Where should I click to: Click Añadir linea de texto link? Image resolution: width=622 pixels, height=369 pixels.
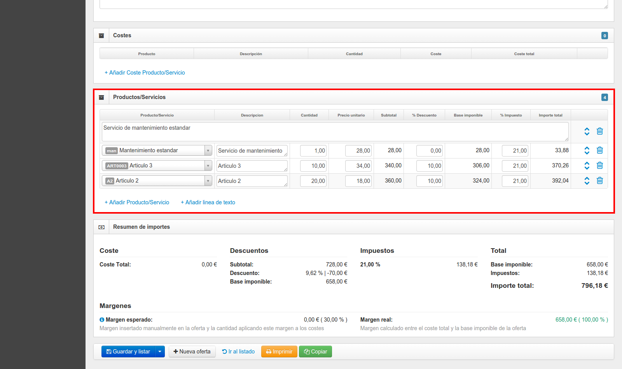208,202
